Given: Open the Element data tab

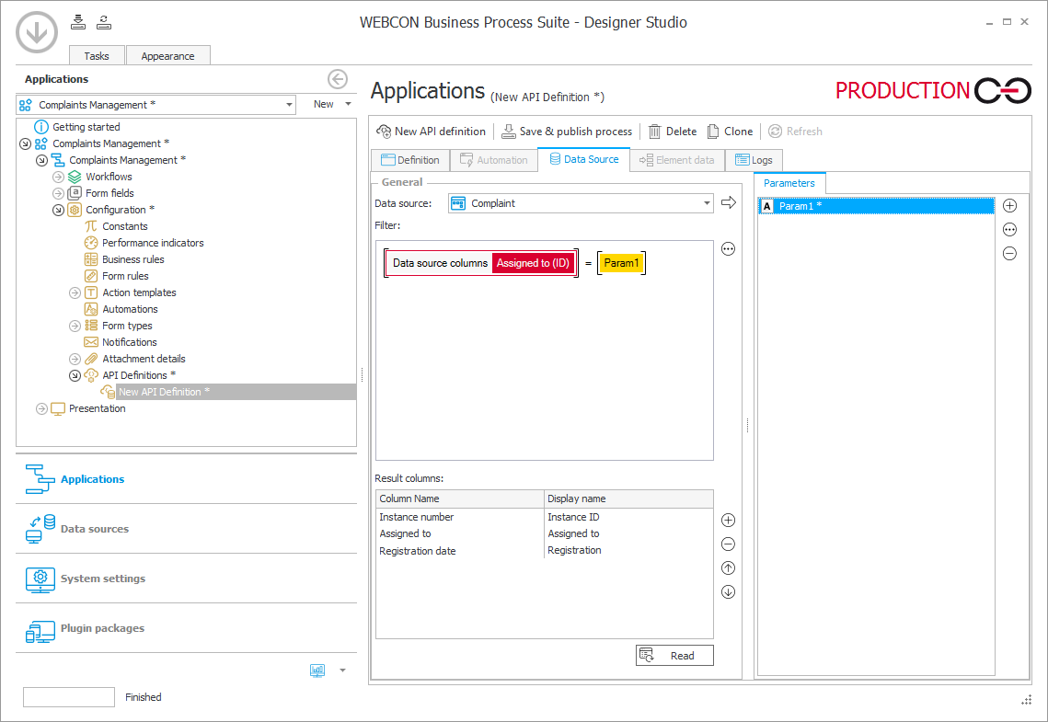Looking at the screenshot, I should coord(677,160).
